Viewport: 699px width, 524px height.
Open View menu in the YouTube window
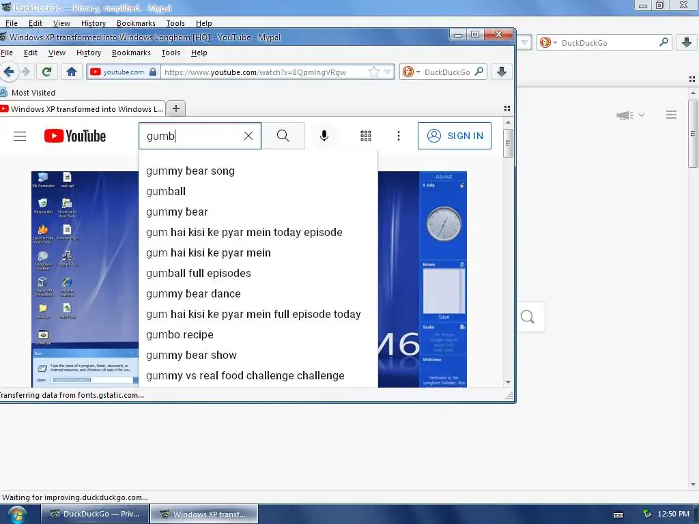pyautogui.click(x=57, y=53)
